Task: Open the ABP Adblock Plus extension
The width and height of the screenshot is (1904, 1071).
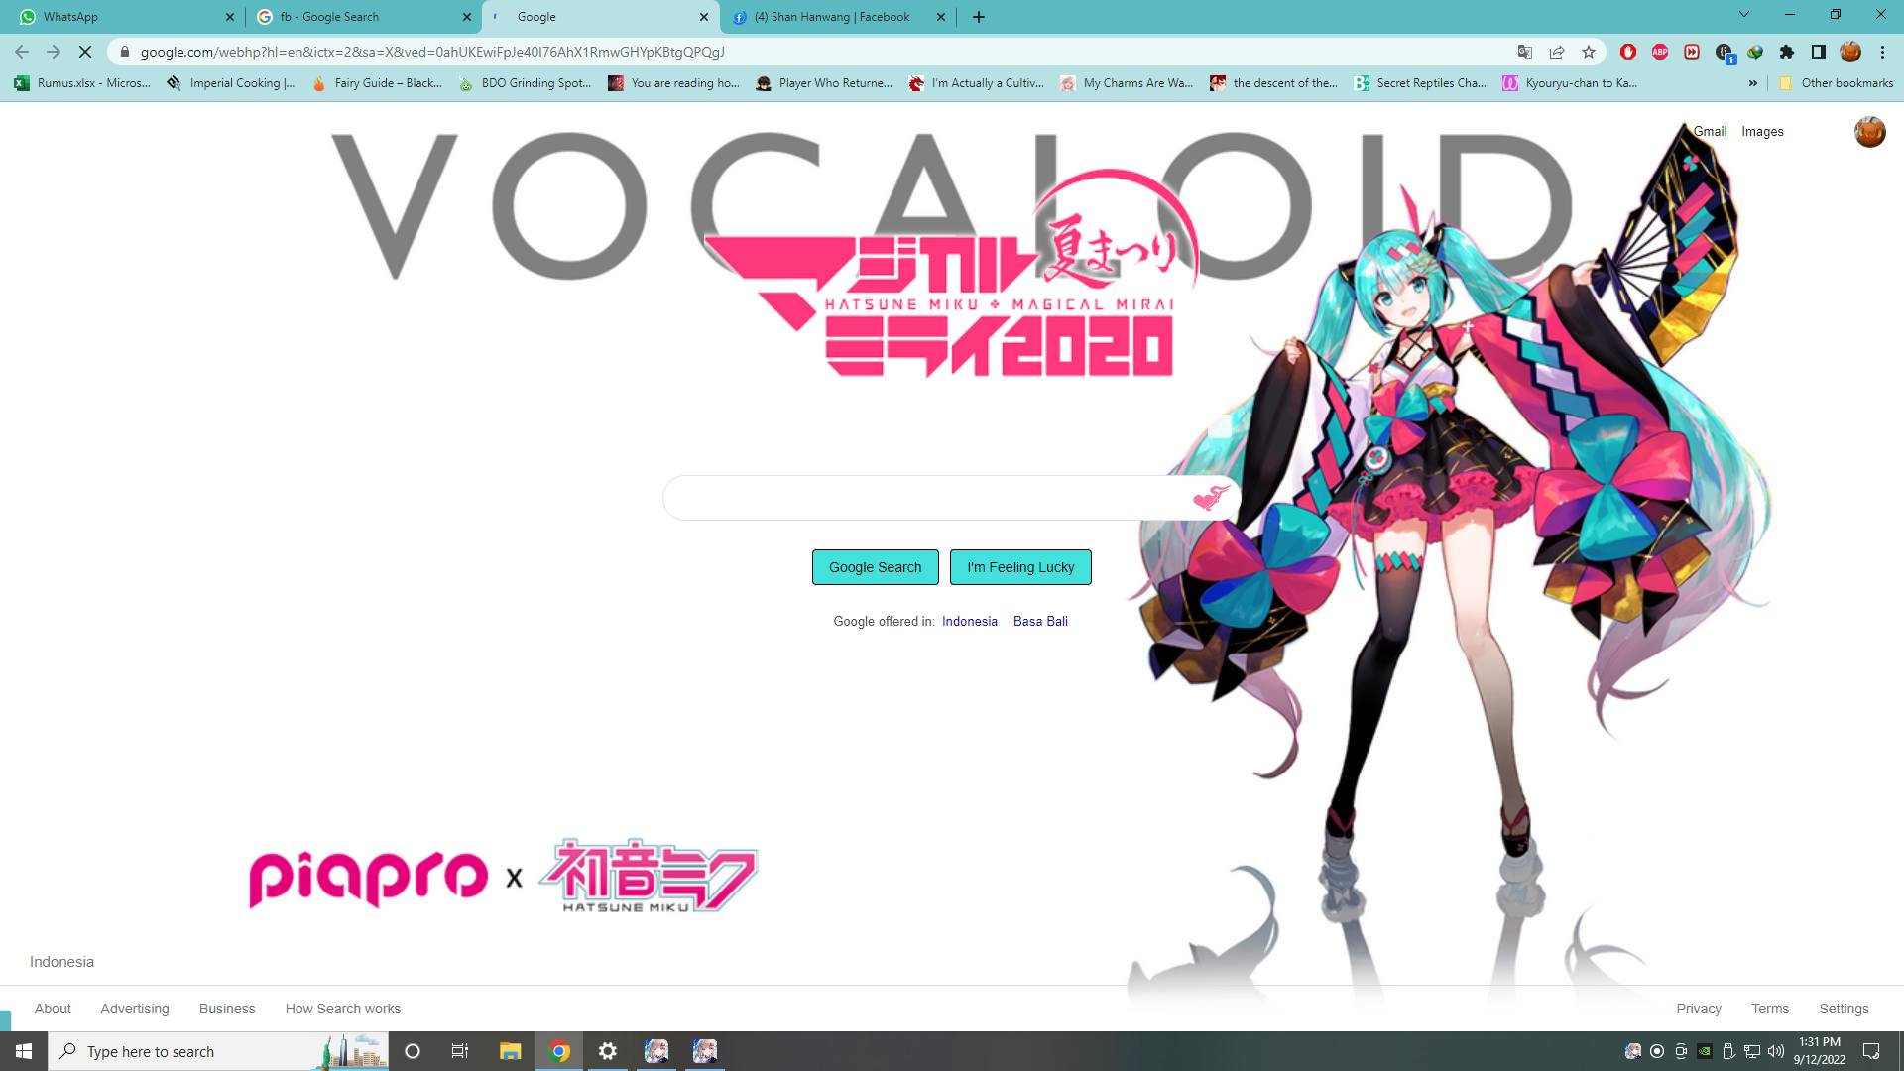Action: tap(1660, 52)
